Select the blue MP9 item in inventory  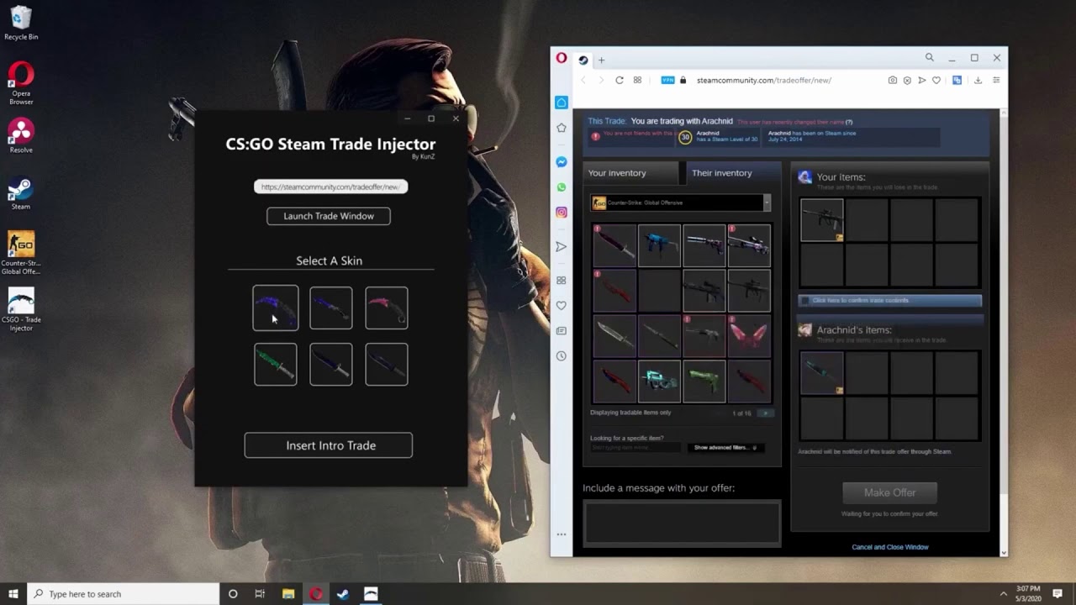pos(659,245)
